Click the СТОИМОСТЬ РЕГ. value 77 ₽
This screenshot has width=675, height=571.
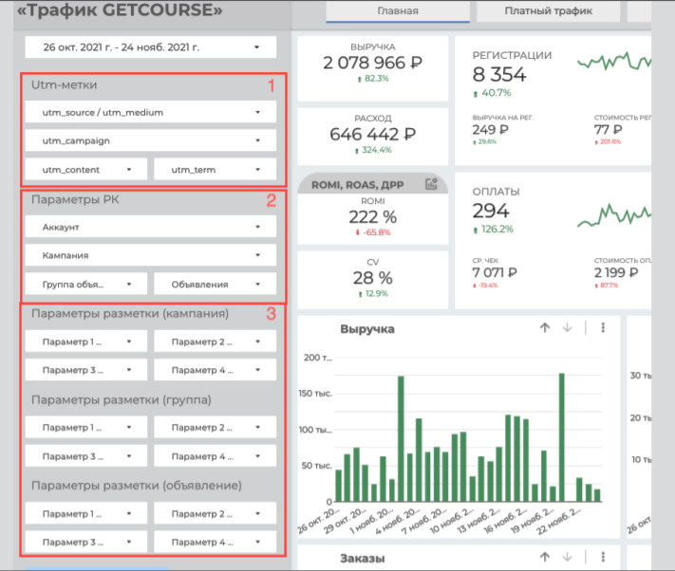(609, 129)
